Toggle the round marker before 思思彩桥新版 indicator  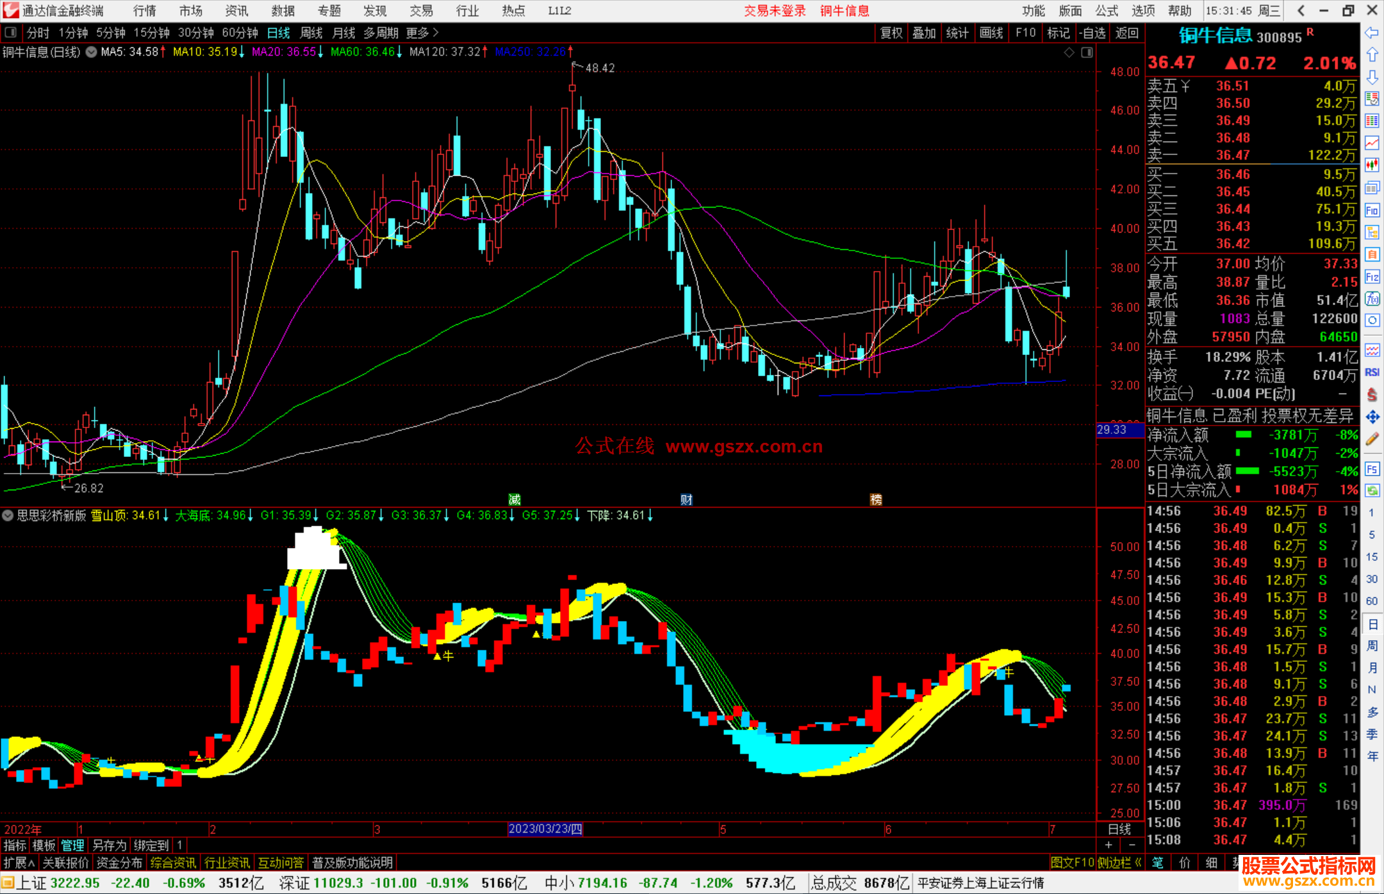pyautogui.click(x=8, y=515)
